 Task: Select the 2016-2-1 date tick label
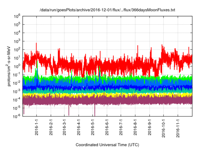tap(51, 127)
